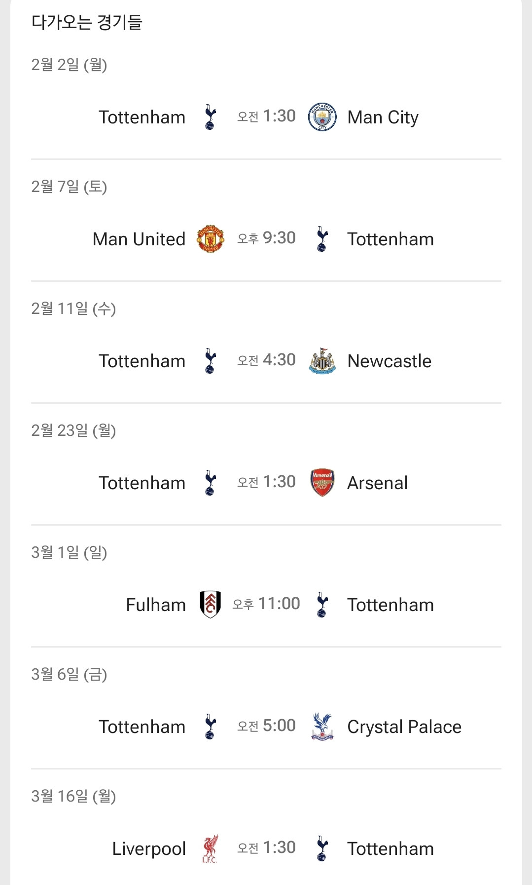Select the Newcastle team name
532x885 pixels.
tap(389, 361)
